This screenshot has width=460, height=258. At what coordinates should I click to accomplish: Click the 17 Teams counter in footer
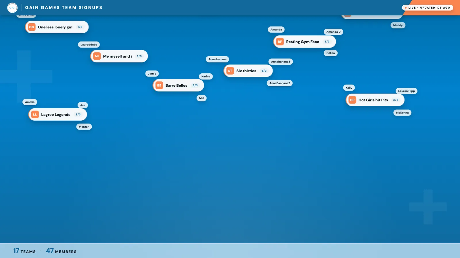[24, 251]
